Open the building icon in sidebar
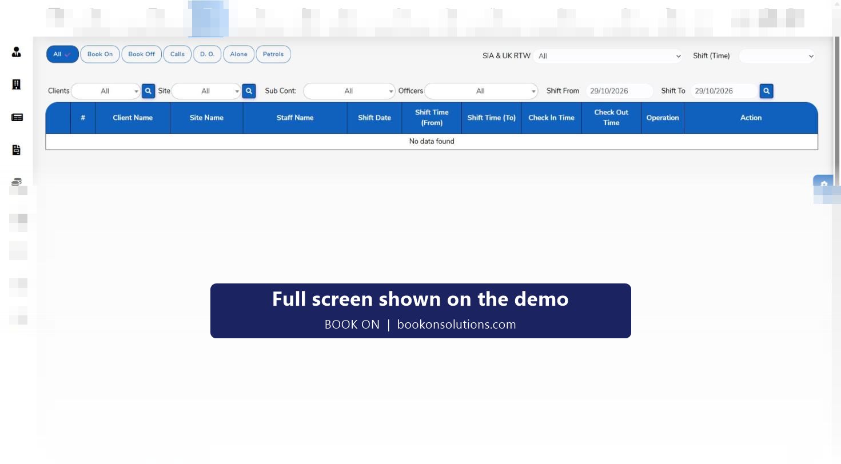841x464 pixels. [x=17, y=85]
